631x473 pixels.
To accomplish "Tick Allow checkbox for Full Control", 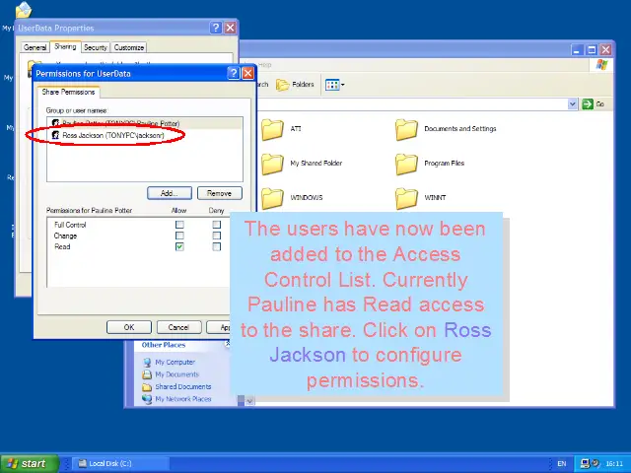I will pyautogui.click(x=179, y=225).
